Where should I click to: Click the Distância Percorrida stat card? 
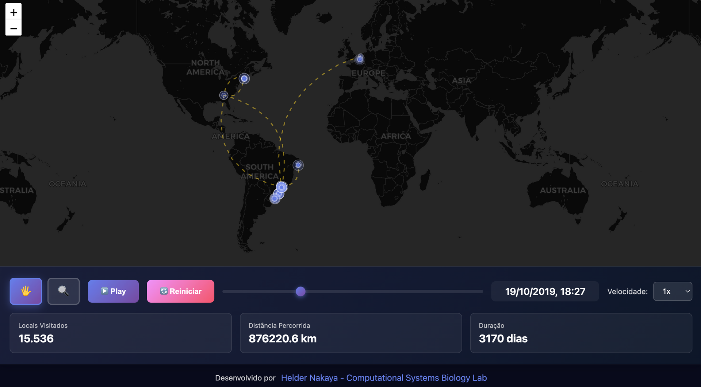click(350, 333)
